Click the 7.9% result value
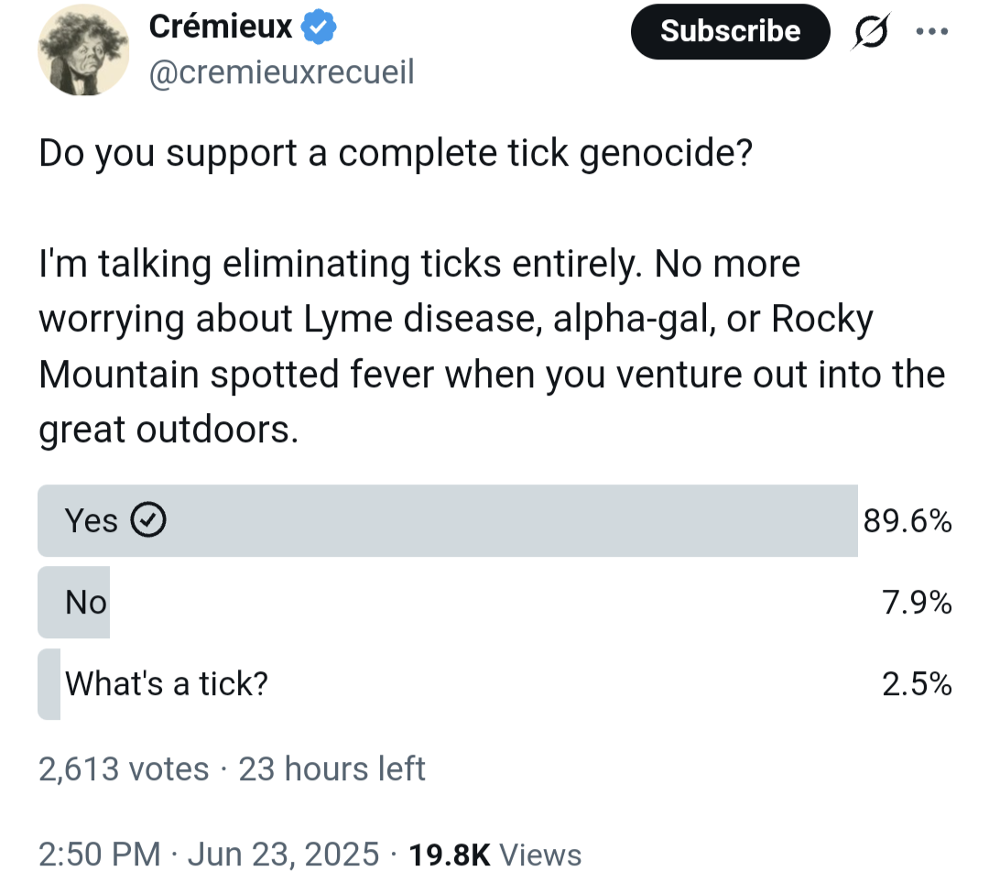This screenshot has height=882, width=989. 917,603
